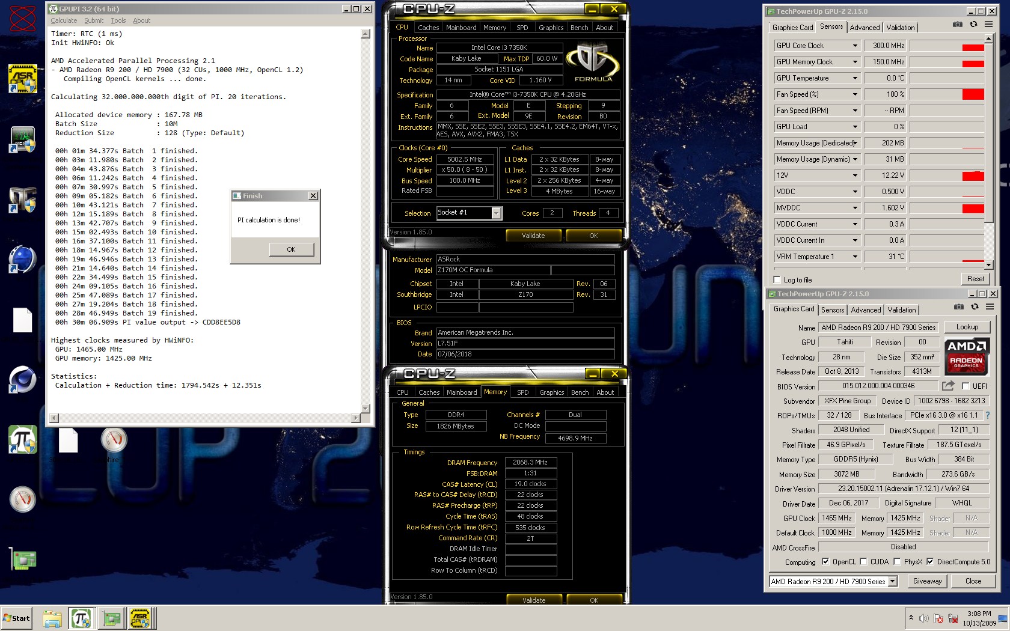
Task: Switch to the SPD tab in bottom CPU-Z
Action: pos(523,392)
